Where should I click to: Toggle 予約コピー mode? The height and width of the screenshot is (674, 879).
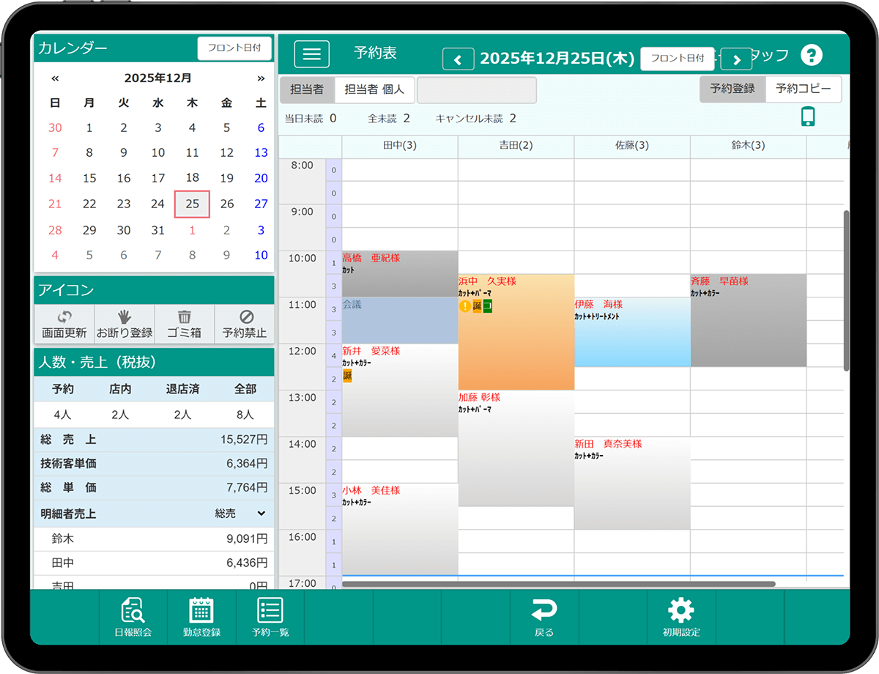tap(803, 89)
